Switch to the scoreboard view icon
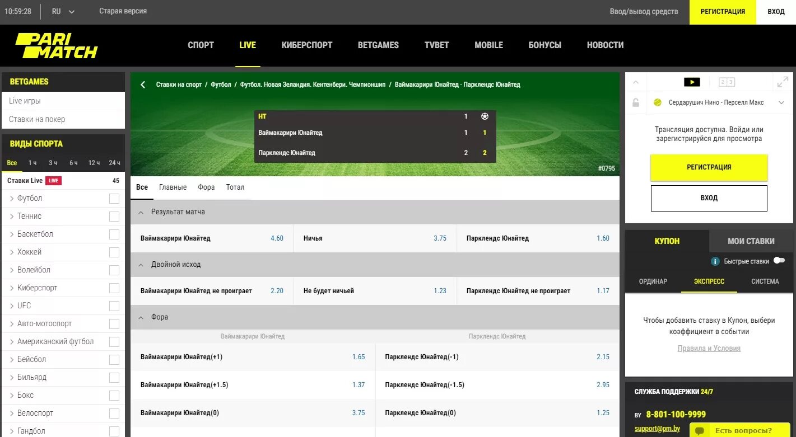 click(x=727, y=82)
